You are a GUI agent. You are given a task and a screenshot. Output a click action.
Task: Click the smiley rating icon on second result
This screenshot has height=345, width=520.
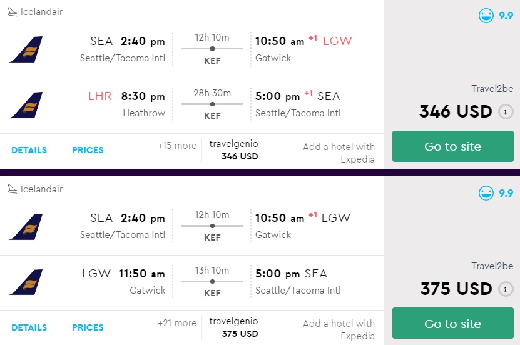[486, 193]
